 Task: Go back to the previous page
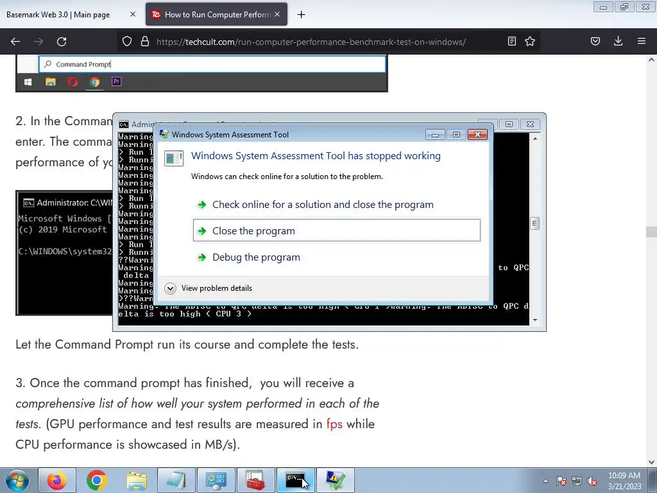click(x=15, y=42)
